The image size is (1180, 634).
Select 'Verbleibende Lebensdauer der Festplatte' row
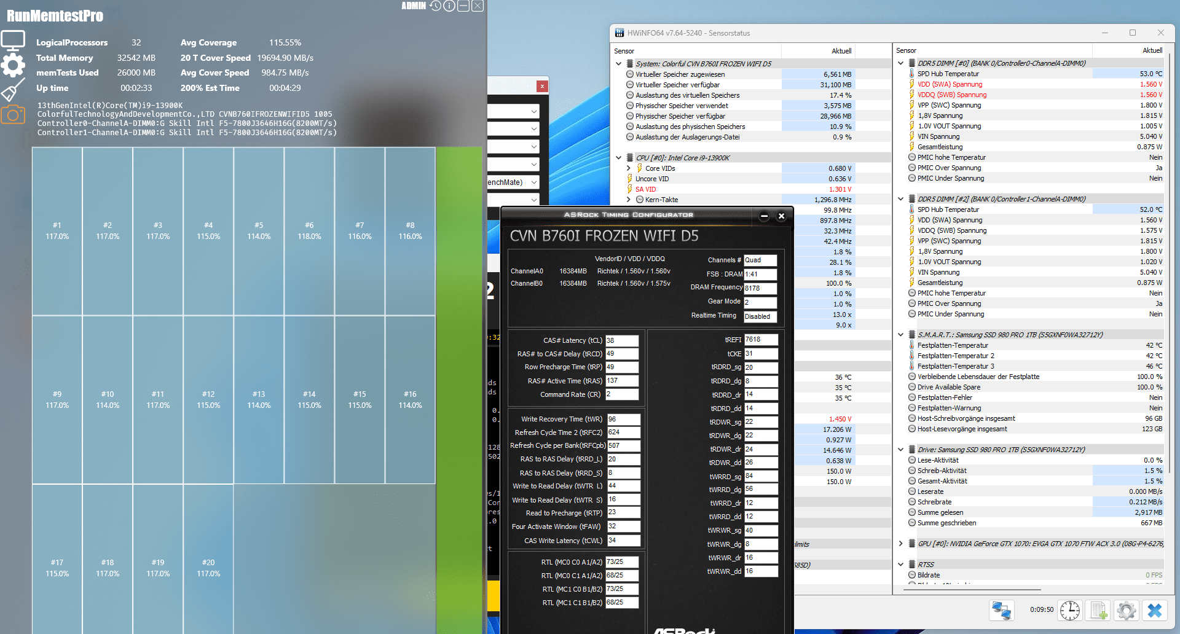coord(1036,377)
